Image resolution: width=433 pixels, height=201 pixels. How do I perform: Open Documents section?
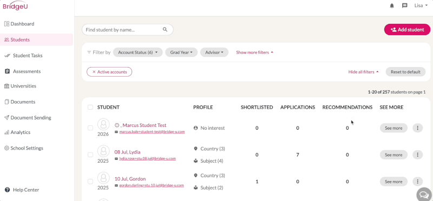(x=23, y=102)
